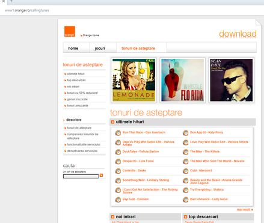
Task: Open Cold - Maroon 5 tone
Action: pyautogui.click(x=201, y=170)
